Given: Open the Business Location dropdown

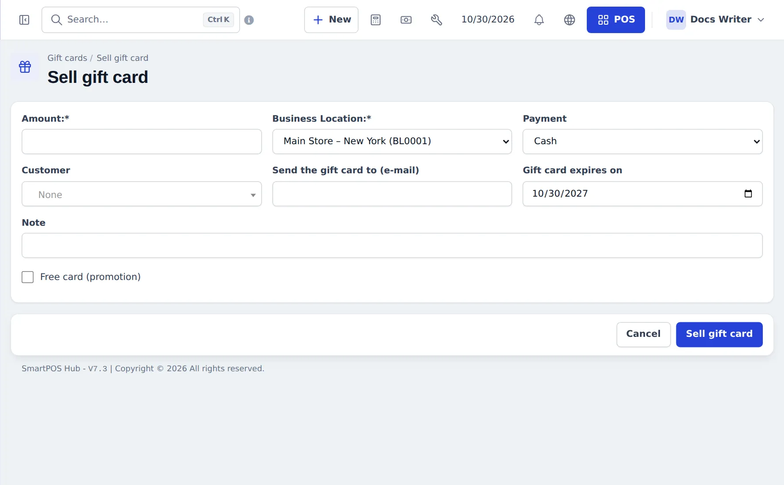Looking at the screenshot, I should 392,142.
